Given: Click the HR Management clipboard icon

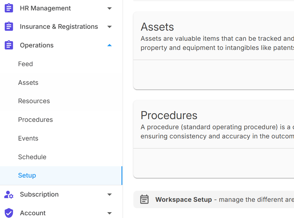Looking at the screenshot, I should pos(9,8).
